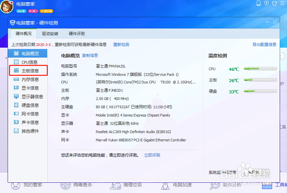Click the 2.00 GB memory value
This screenshot has height=193, width=287.
pos(112,99)
